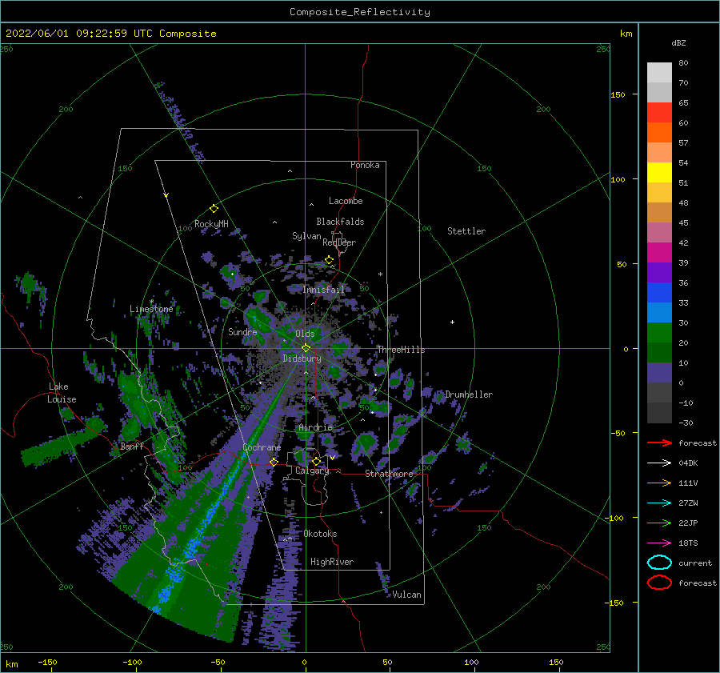The image size is (720, 673).
Task: Click the Cochrane town label
Action: tap(262, 447)
